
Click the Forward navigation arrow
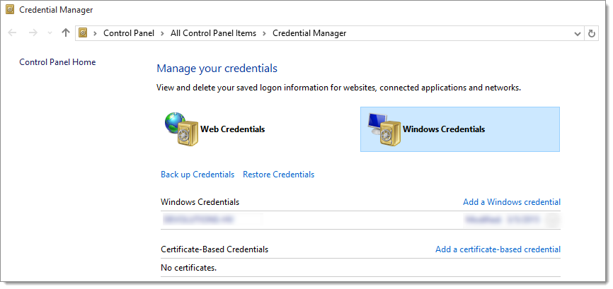click(x=33, y=33)
